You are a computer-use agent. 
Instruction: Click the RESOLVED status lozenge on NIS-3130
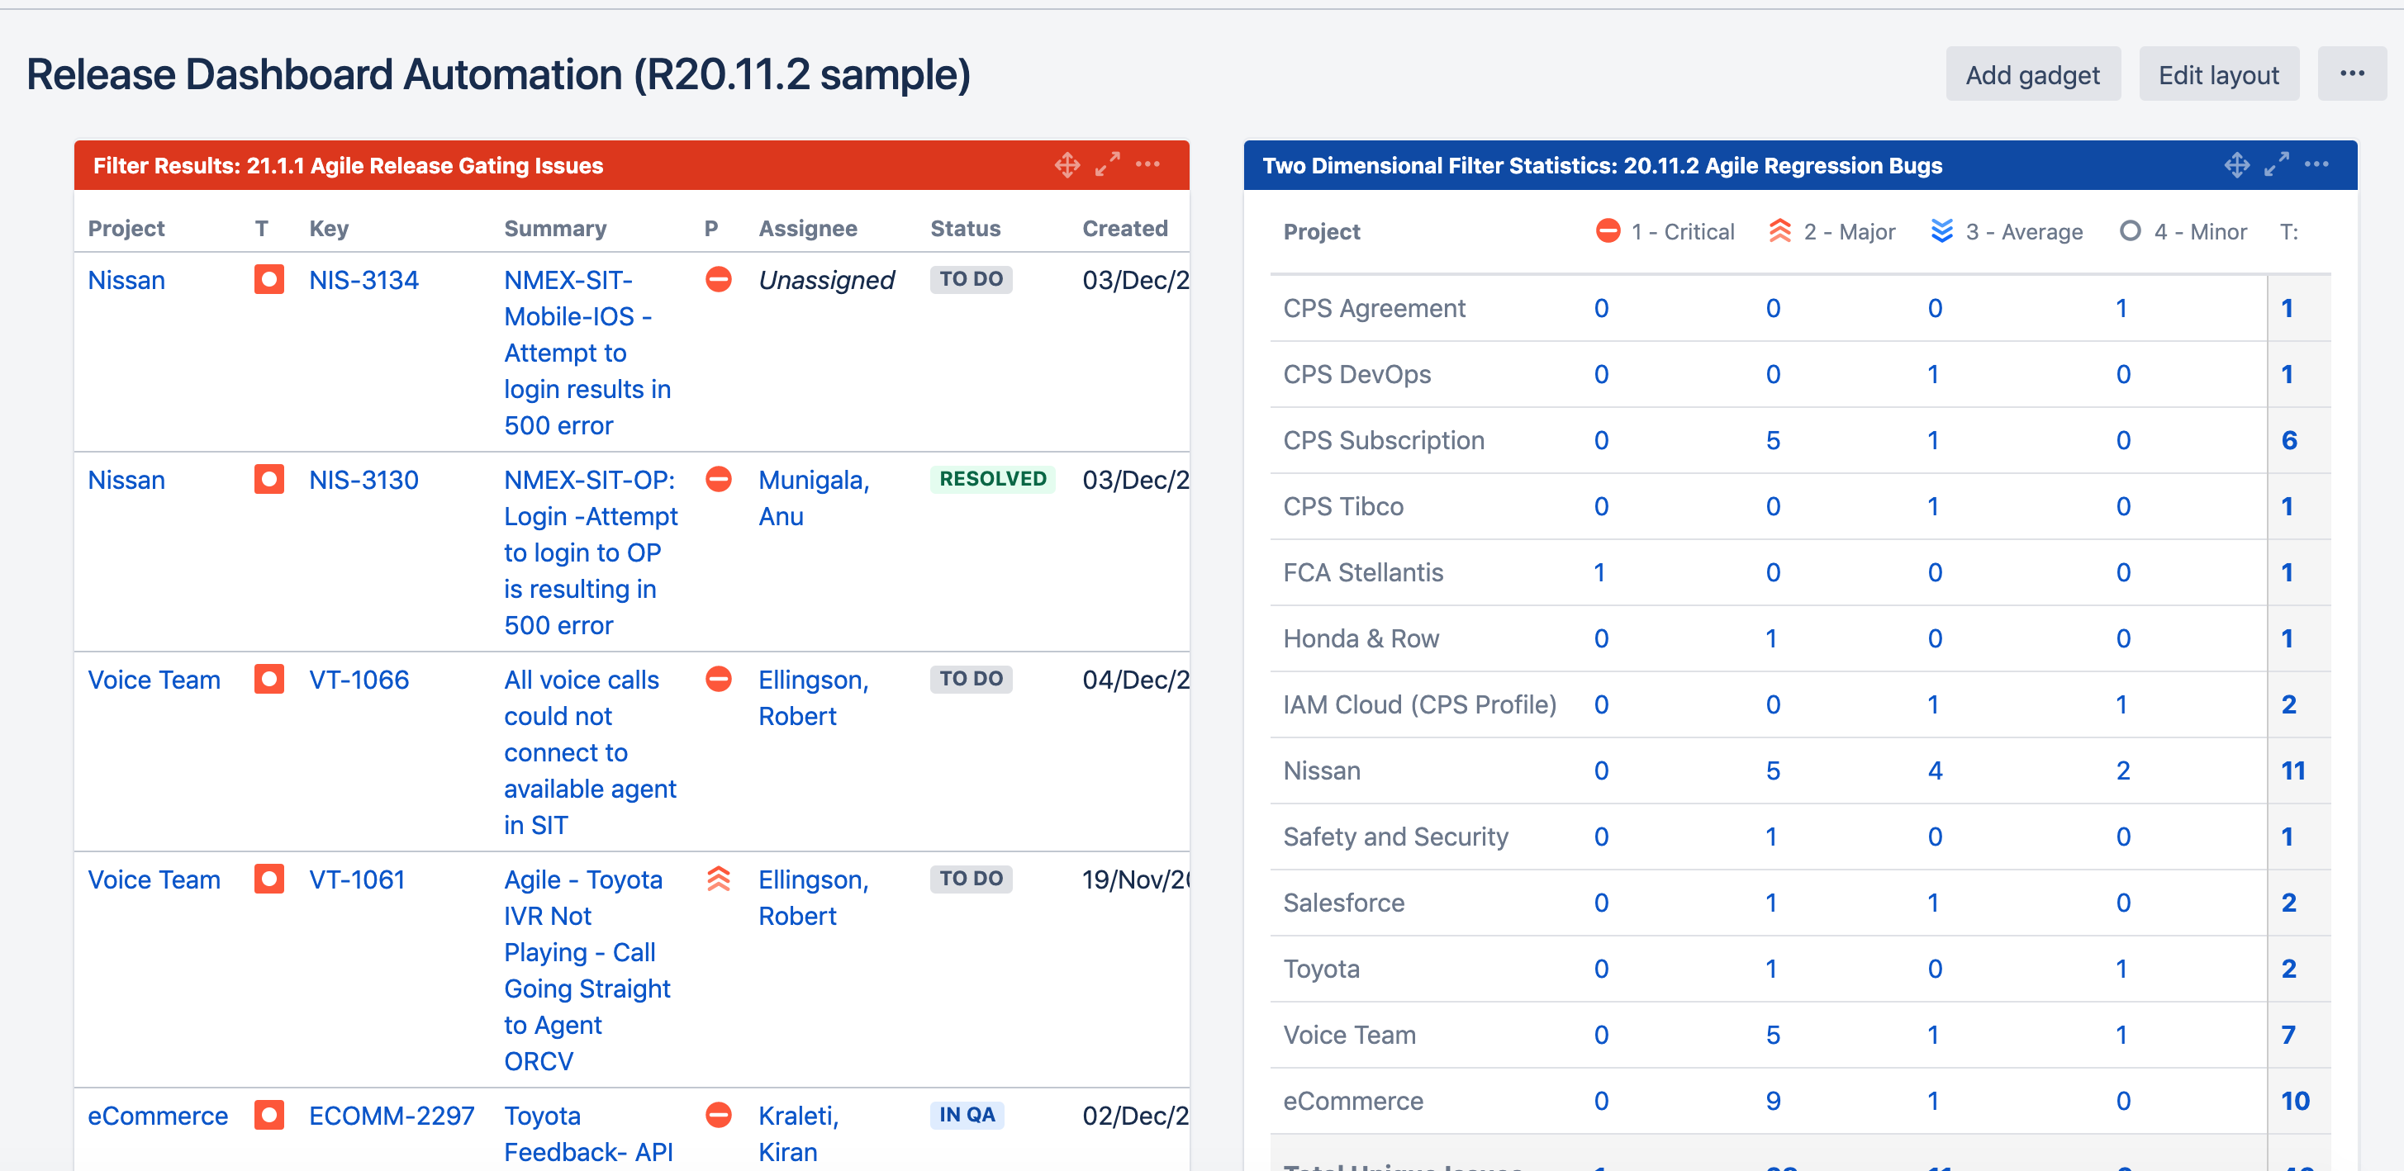[x=992, y=479]
